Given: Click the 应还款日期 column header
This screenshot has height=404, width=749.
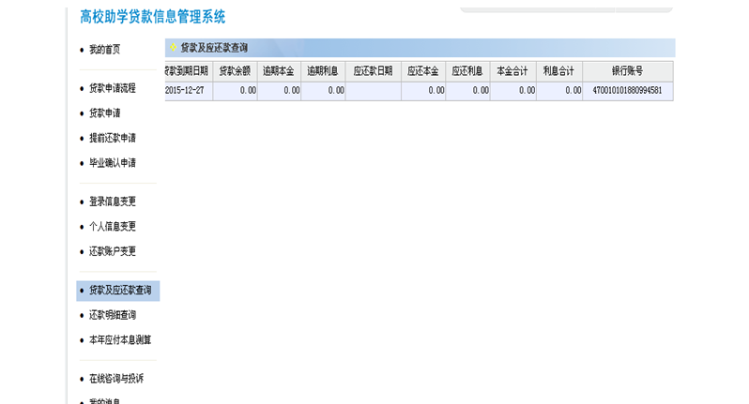Looking at the screenshot, I should 373,71.
